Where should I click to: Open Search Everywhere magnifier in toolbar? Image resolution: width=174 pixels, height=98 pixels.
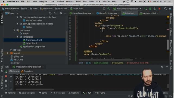(165, 9)
